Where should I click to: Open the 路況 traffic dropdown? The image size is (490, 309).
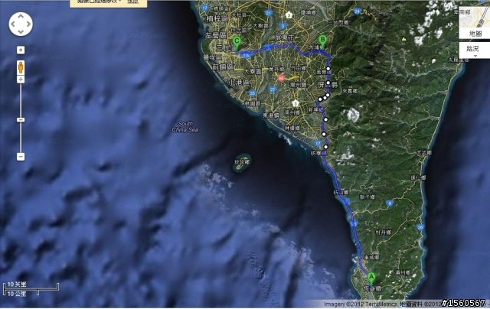[475, 50]
